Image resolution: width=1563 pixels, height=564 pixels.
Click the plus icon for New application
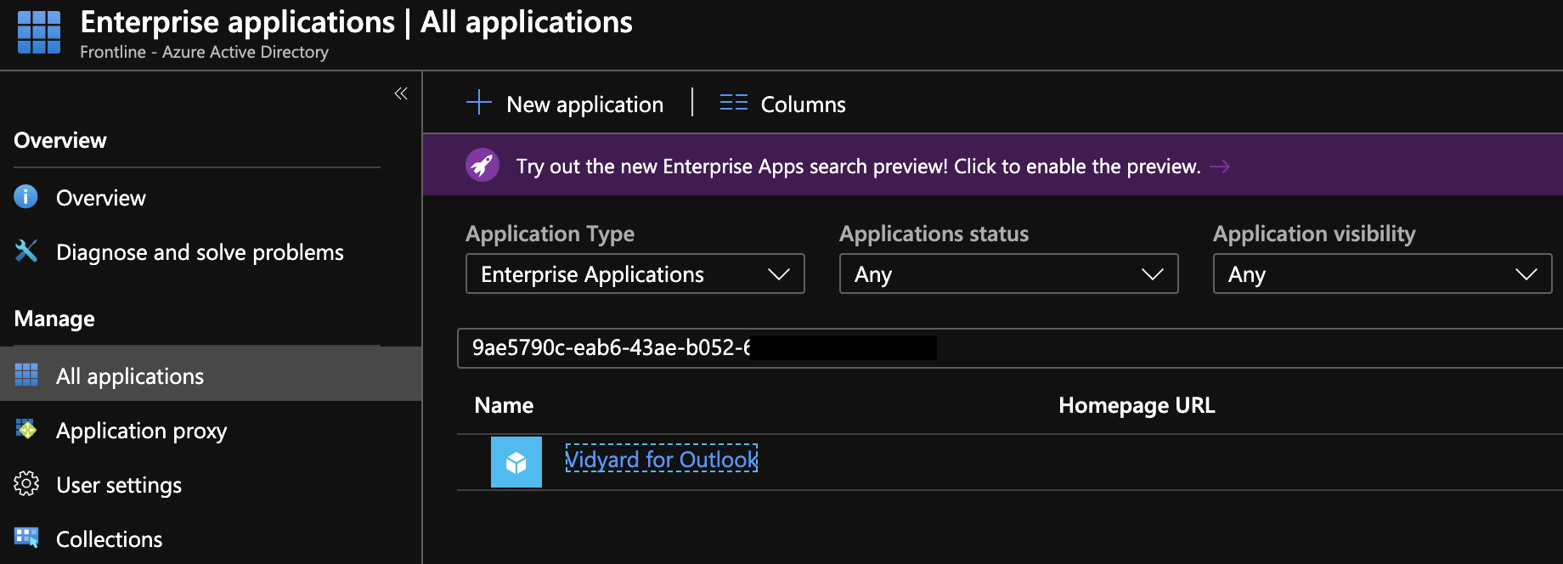pyautogui.click(x=479, y=103)
